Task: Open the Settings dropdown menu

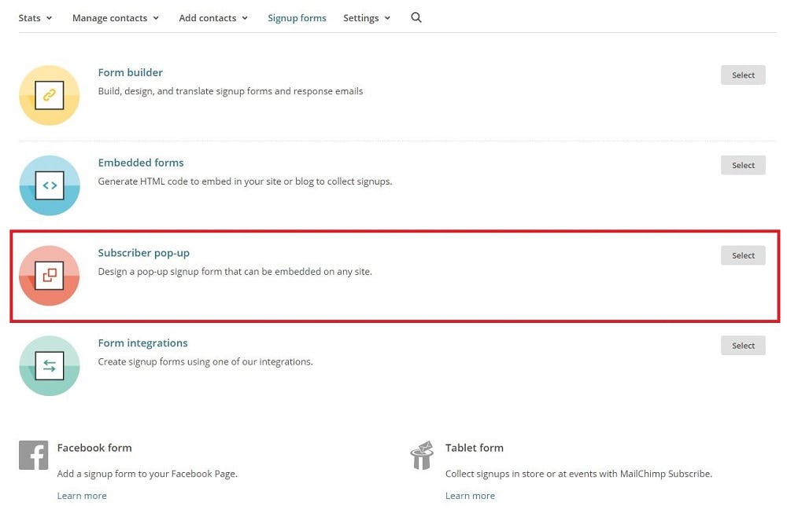Action: click(x=367, y=18)
